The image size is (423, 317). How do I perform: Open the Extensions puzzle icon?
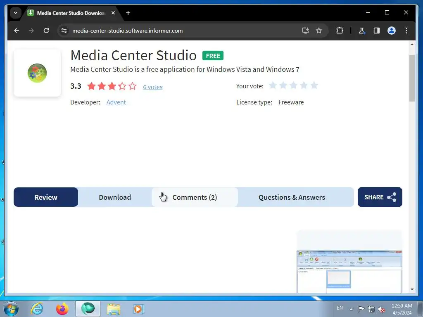pos(340,31)
